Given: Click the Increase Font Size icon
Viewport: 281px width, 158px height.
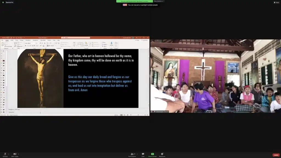Looking at the screenshot, I should click(40, 43).
